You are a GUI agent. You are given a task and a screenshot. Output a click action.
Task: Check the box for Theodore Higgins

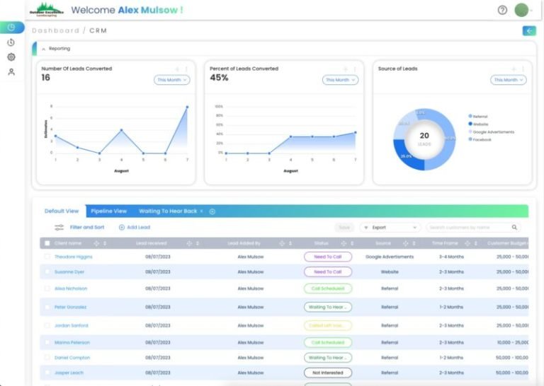pos(47,257)
